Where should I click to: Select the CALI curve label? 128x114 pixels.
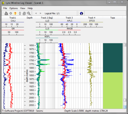(x=13, y=21)
